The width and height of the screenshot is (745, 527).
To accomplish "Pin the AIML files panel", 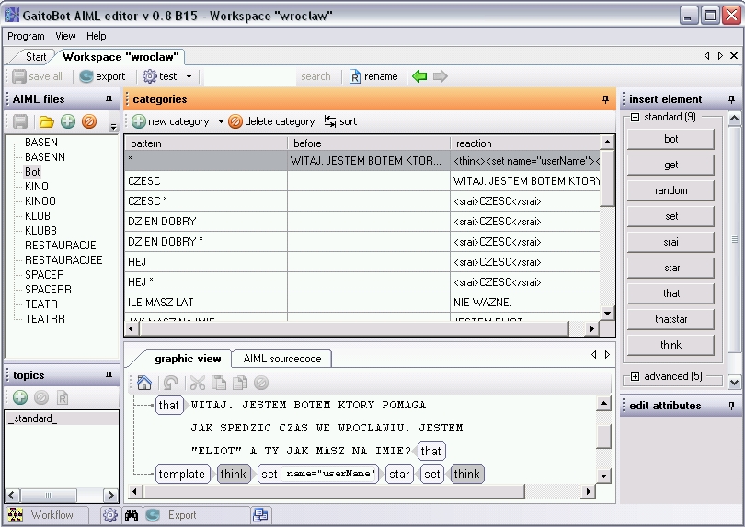I will pyautogui.click(x=109, y=99).
